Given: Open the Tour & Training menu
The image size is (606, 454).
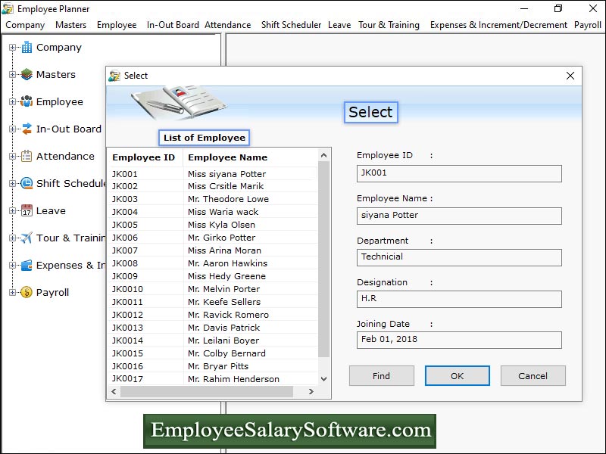Looking at the screenshot, I should click(389, 25).
